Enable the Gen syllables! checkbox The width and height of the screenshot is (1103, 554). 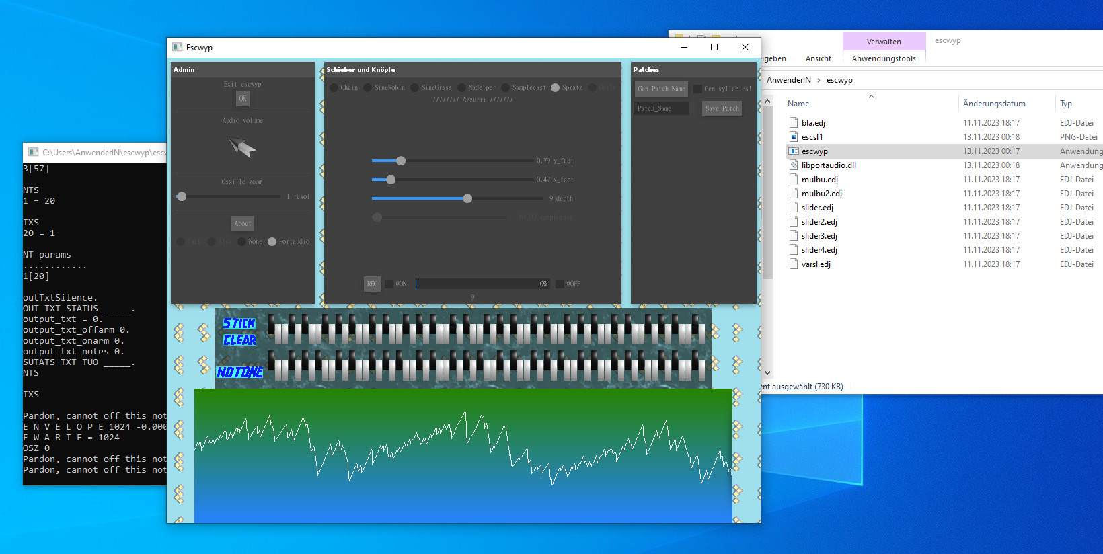(x=698, y=89)
